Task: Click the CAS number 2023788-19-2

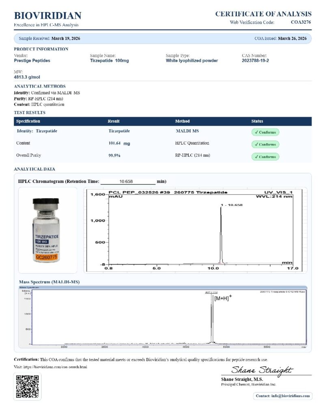Action: point(255,61)
